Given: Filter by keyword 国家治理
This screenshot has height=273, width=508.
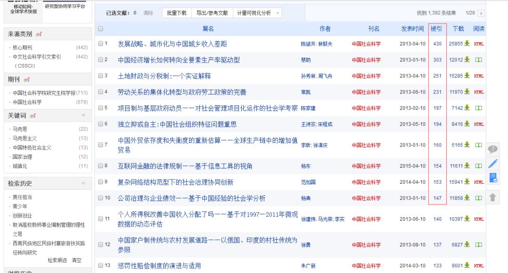Looking at the screenshot, I should [x=23, y=157].
